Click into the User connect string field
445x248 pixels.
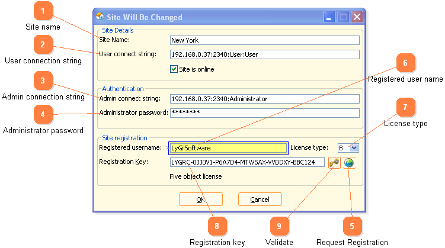[x=265, y=54]
